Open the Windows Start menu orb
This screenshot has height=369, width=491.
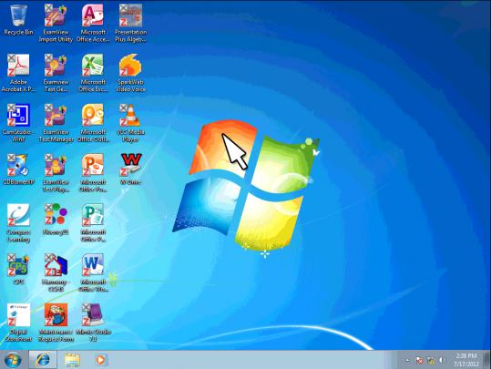click(13, 360)
